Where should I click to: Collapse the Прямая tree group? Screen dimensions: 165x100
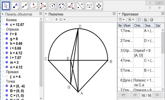pos(3,72)
